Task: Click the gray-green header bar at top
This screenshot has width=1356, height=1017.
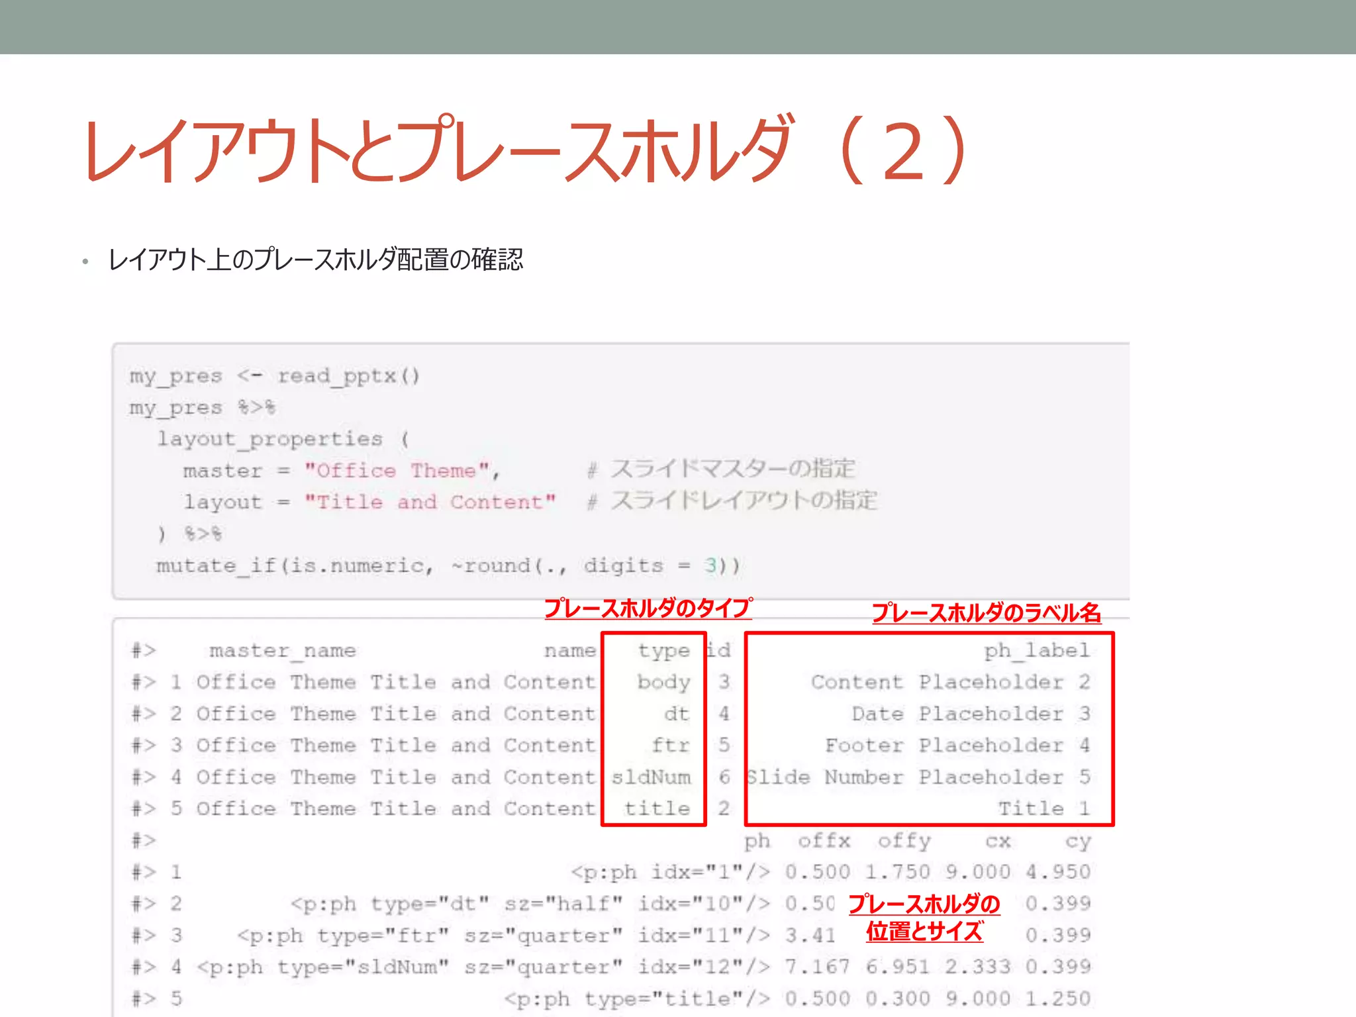Action: pyautogui.click(x=678, y=26)
